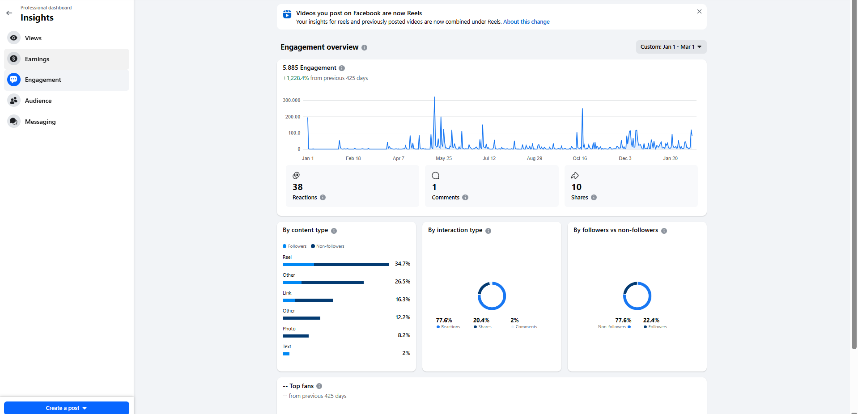858x414 pixels.
Task: Expand the Custom: Jan 1 - Mar 1 date range
Action: pyautogui.click(x=671, y=47)
